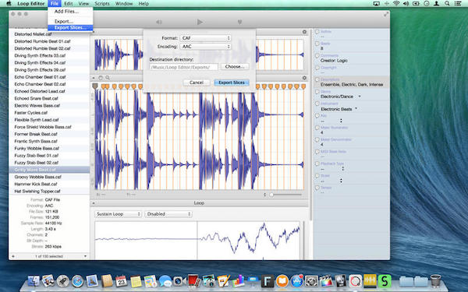Open Trash in the dock
The height and width of the screenshot is (292, 468).
coord(435,280)
